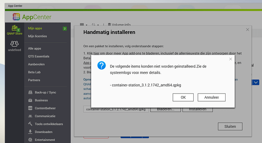Open Communicatie category label
The width and height of the screenshot is (262, 143).
coord(45,116)
